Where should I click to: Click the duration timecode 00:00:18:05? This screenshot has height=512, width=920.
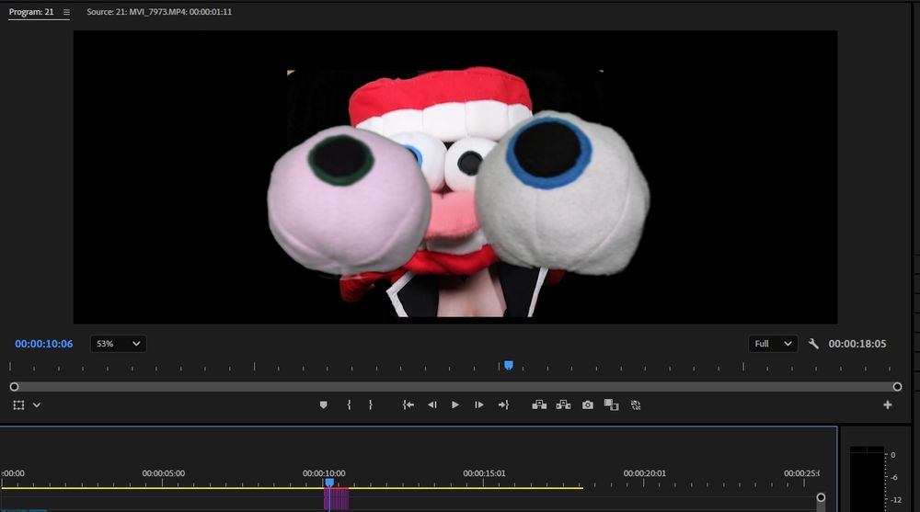point(857,344)
